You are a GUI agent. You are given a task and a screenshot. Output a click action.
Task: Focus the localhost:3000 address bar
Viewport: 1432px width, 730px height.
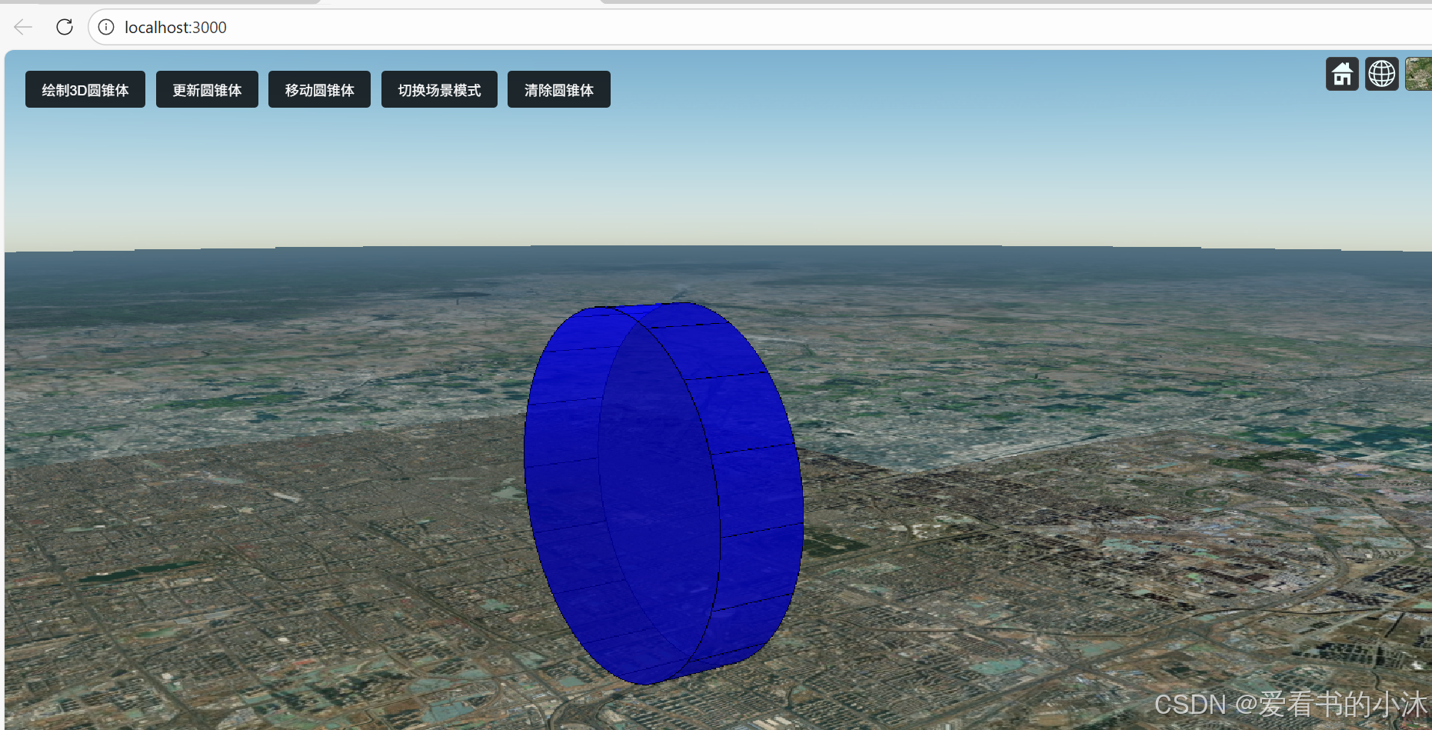[x=761, y=27]
